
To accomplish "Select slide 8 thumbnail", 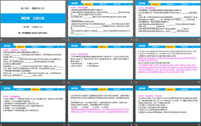I will tap(100, 104).
